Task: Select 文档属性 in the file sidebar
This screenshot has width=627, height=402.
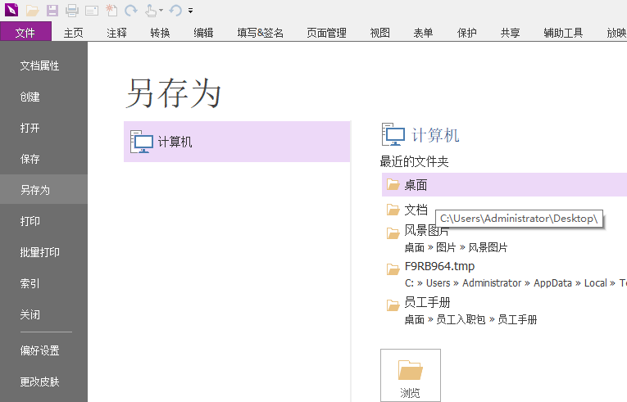Action: tap(43, 65)
